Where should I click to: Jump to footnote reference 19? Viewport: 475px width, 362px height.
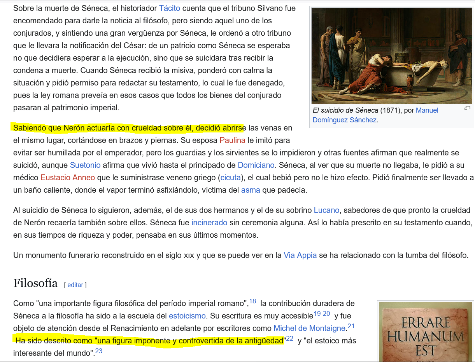pos(317,313)
